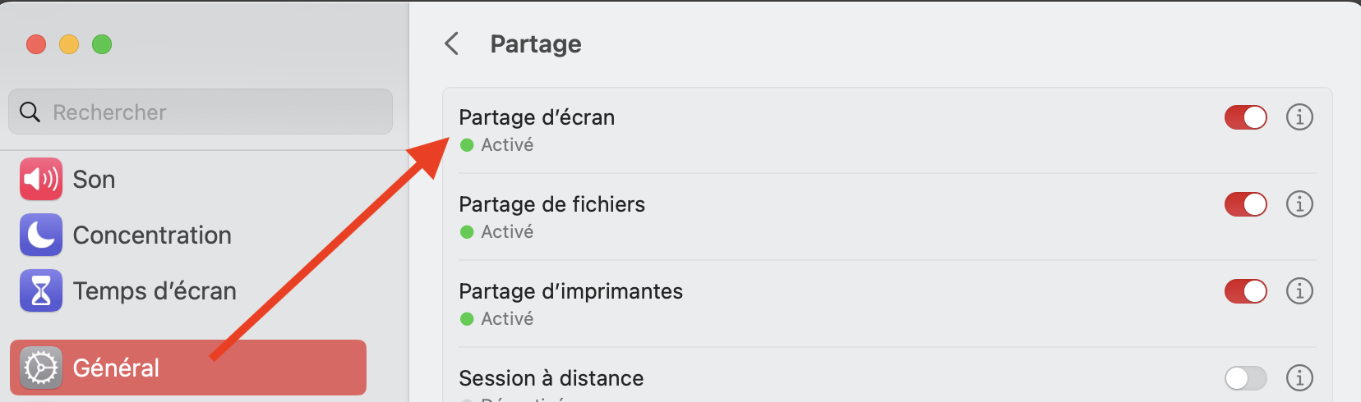Open the Concentration sidebar item

point(152,235)
